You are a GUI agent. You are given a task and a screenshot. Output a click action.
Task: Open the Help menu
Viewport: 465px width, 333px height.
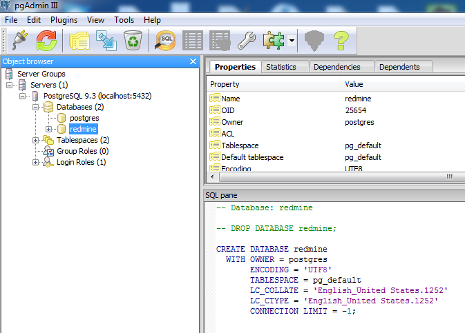152,20
